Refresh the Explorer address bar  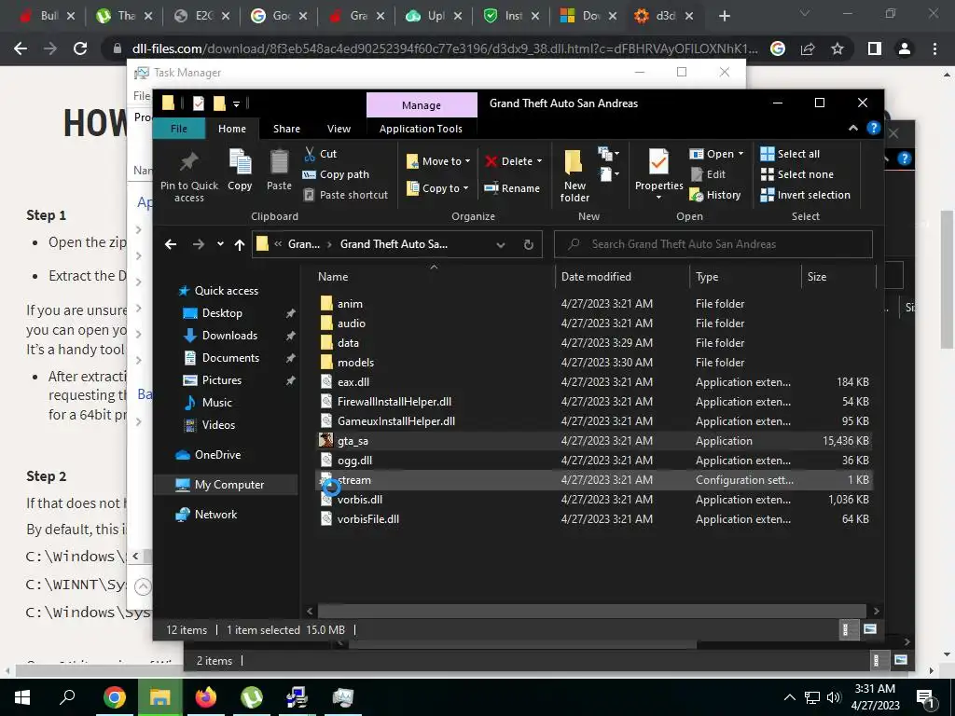pos(529,244)
